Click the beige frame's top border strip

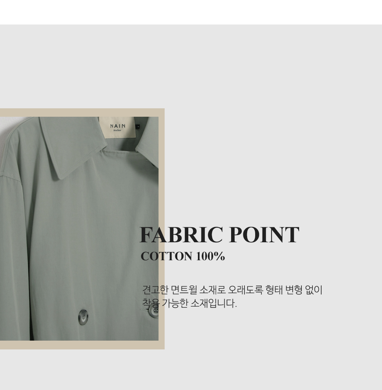[82, 113]
